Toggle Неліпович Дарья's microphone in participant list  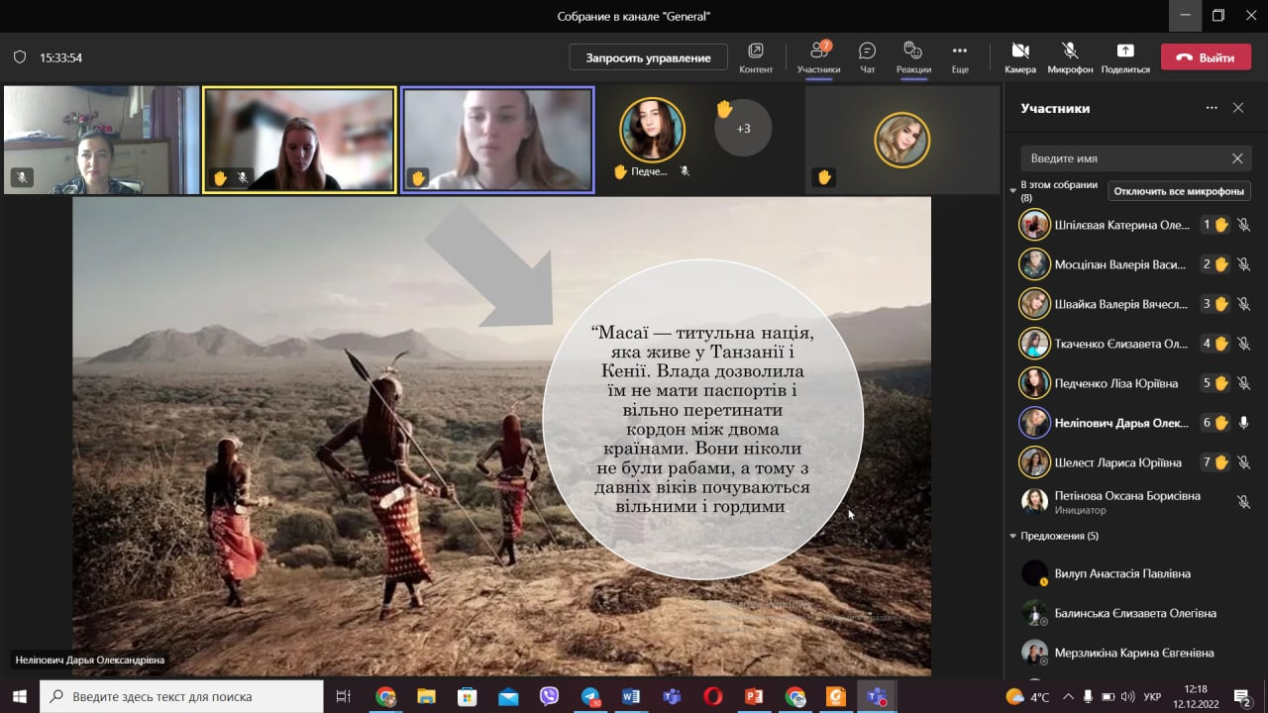[x=1243, y=423]
